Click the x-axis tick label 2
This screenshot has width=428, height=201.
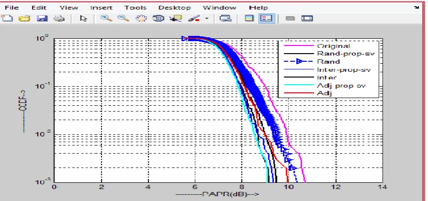[x=102, y=187]
